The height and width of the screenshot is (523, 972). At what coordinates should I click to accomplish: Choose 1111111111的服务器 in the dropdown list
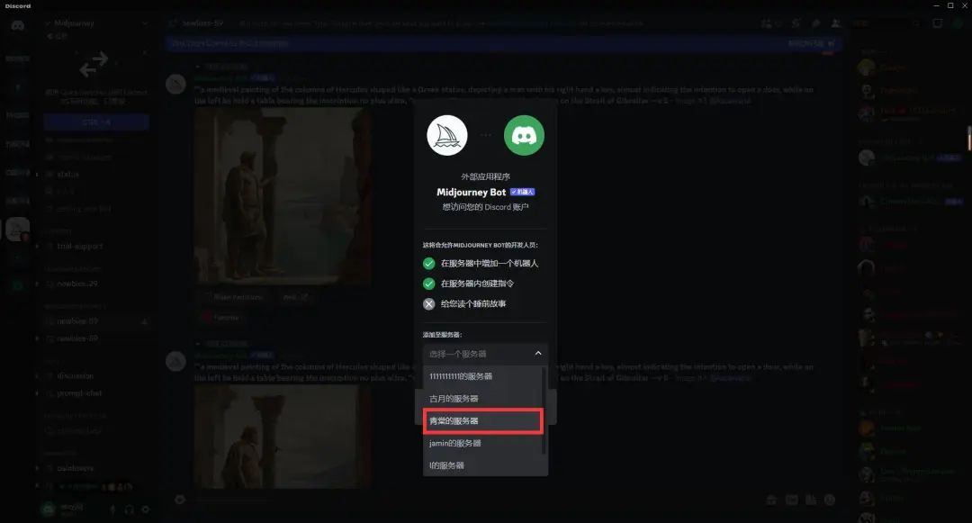click(x=483, y=376)
